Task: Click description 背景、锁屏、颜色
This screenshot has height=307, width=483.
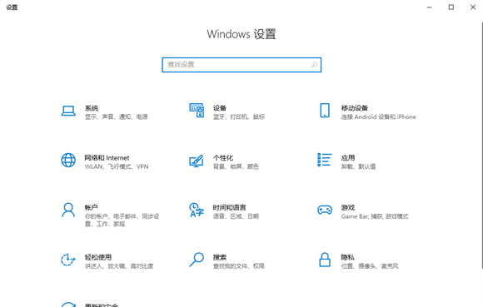Action: point(236,166)
